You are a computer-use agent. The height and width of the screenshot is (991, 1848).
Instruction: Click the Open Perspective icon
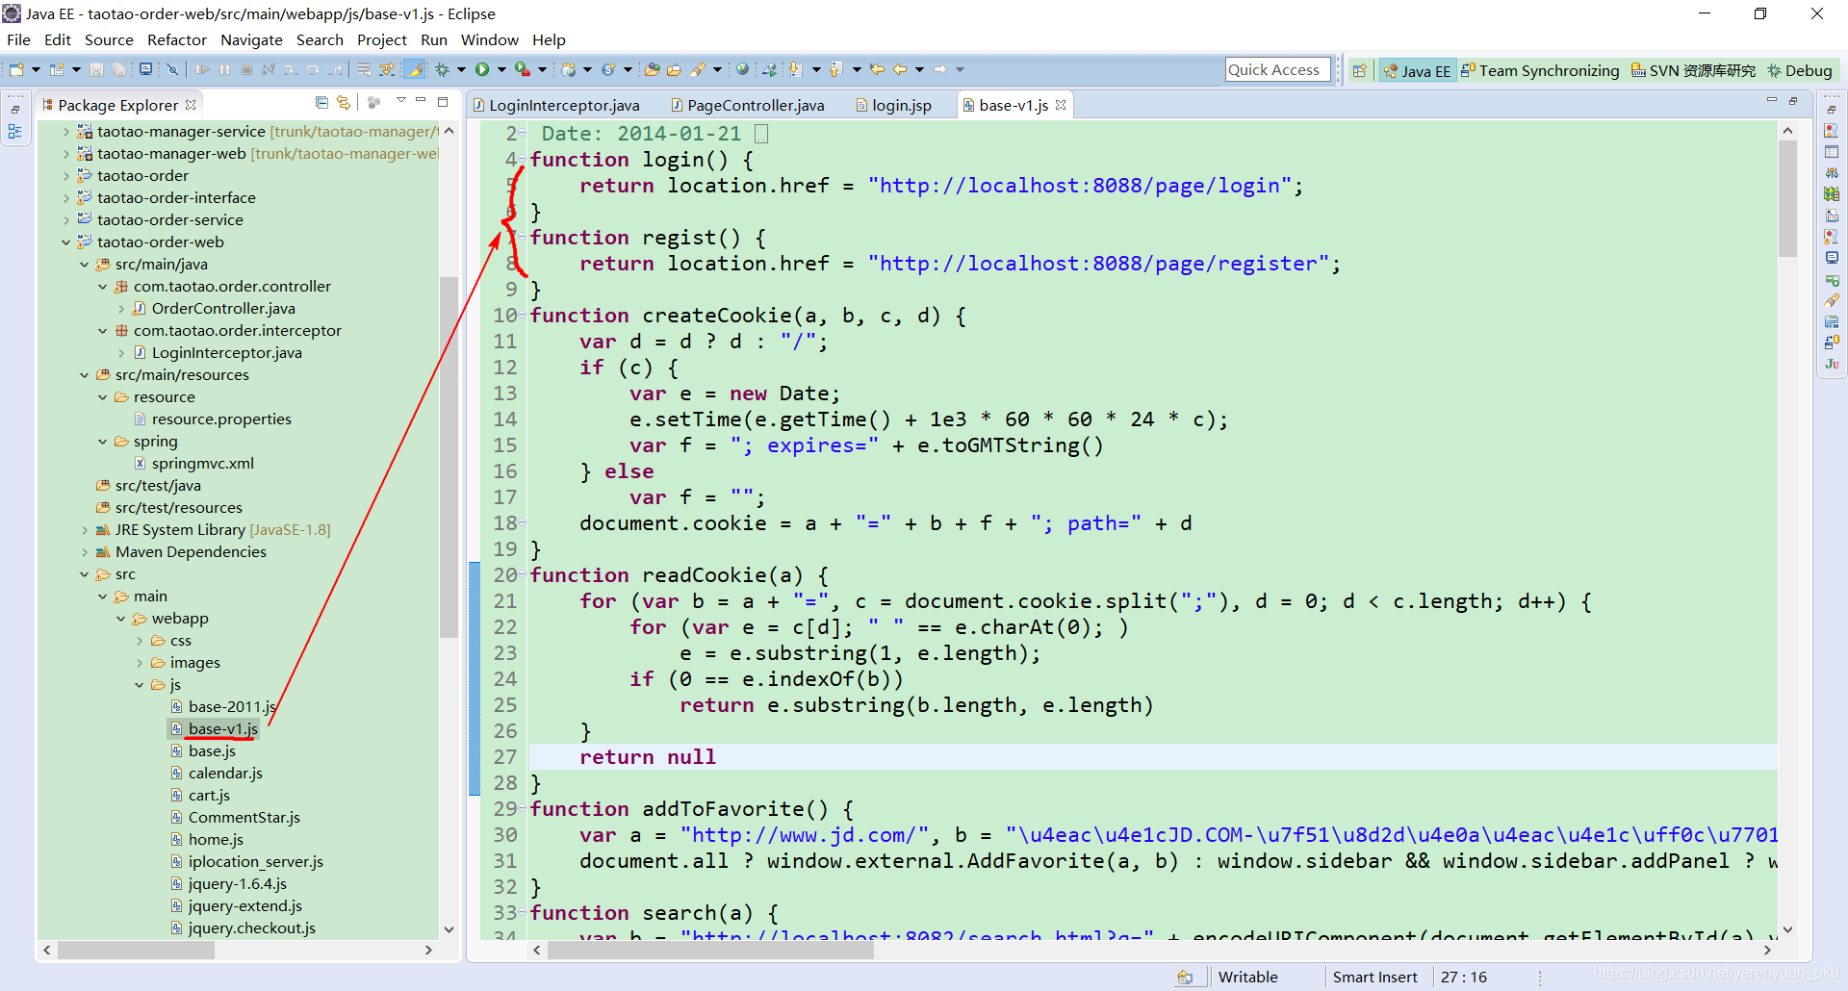(1359, 70)
